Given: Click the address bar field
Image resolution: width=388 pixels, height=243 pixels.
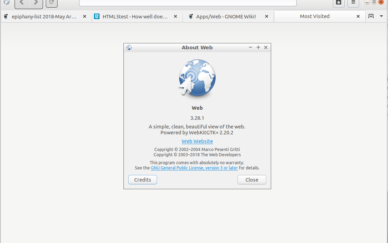Looking at the screenshot, I should tap(188, 2).
